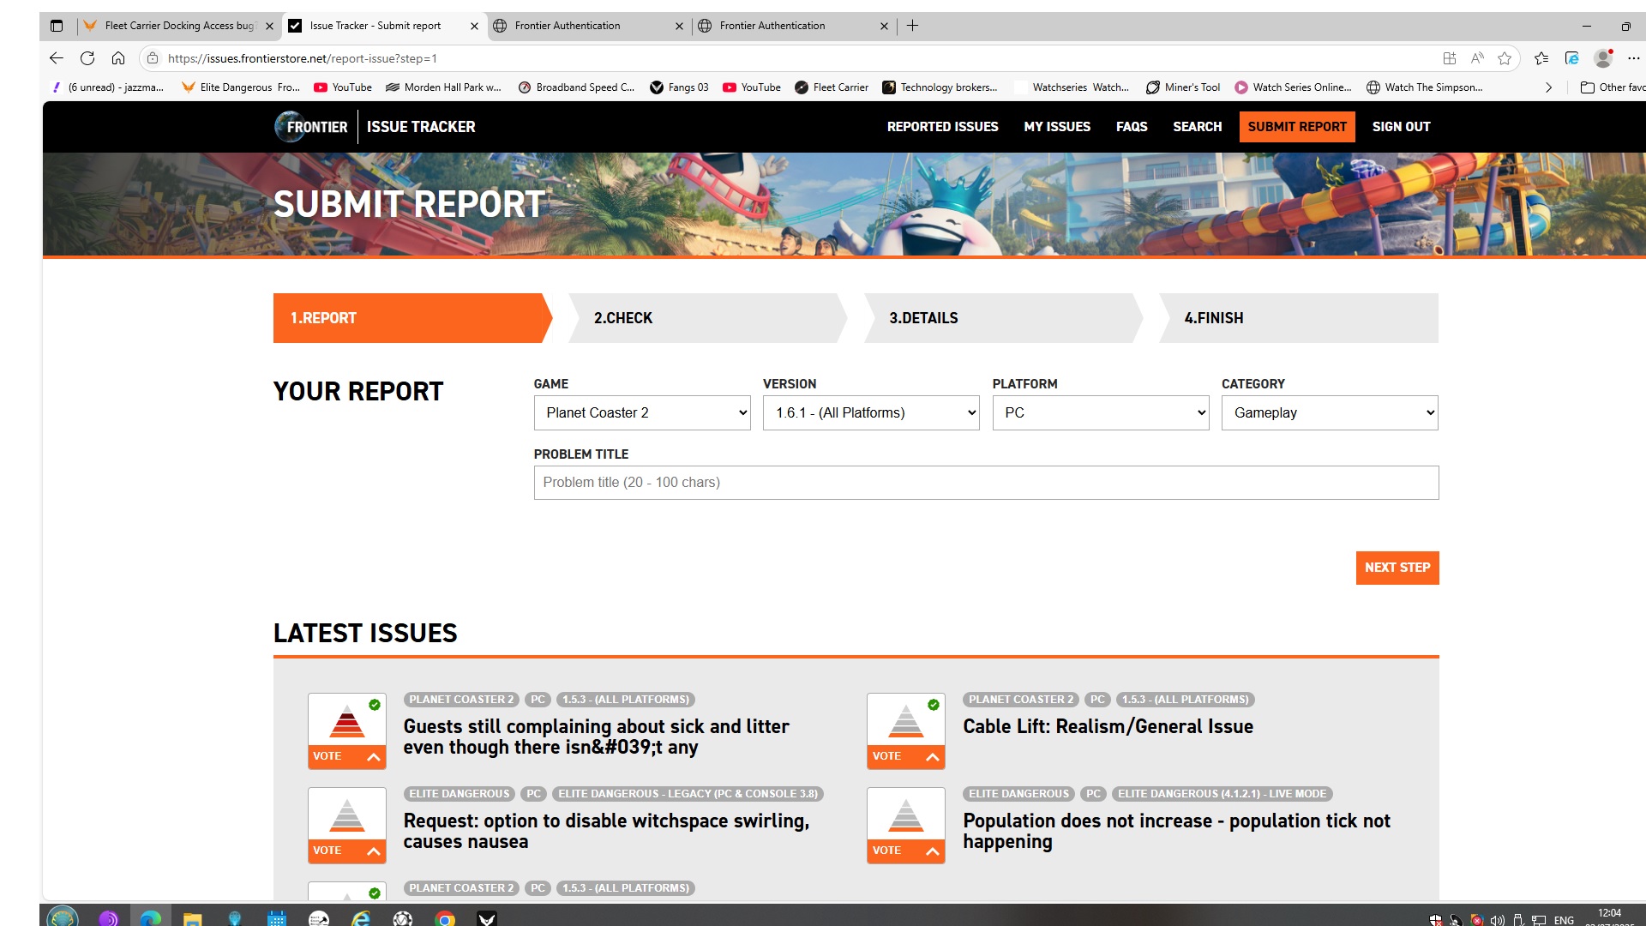Show more favorites bar overflow chevron
This screenshot has width=1646, height=926.
coord(1548,87)
